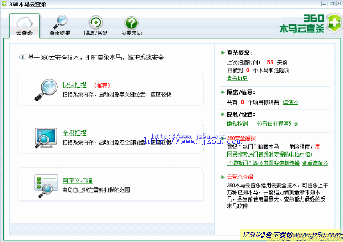
Task: Click the magnifier icon above 查杀结果
Action: point(60,22)
